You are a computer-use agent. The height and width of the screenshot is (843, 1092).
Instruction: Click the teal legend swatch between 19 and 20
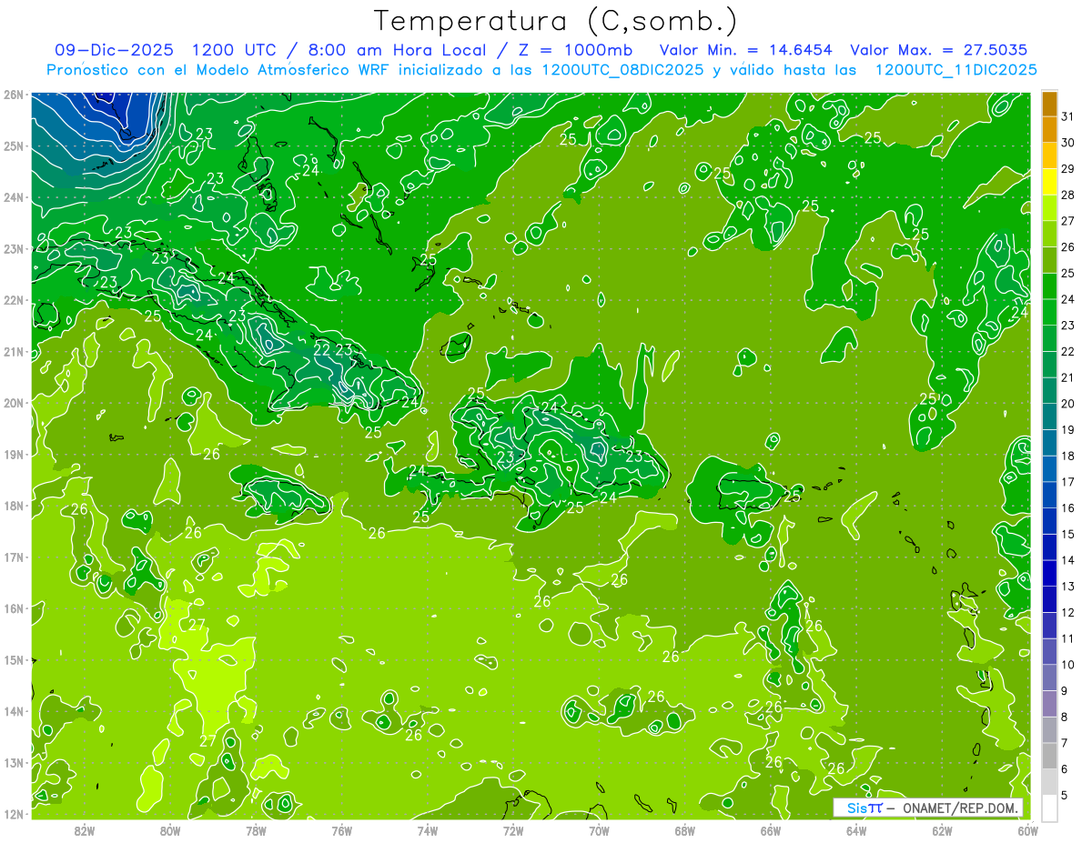coord(1050,416)
